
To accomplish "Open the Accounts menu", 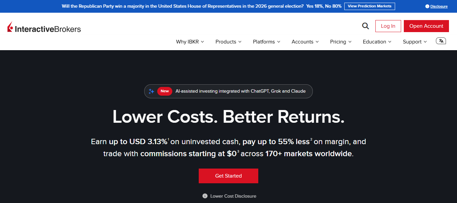I will [x=305, y=42].
